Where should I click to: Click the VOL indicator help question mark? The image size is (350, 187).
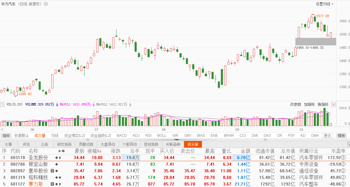coord(2,104)
